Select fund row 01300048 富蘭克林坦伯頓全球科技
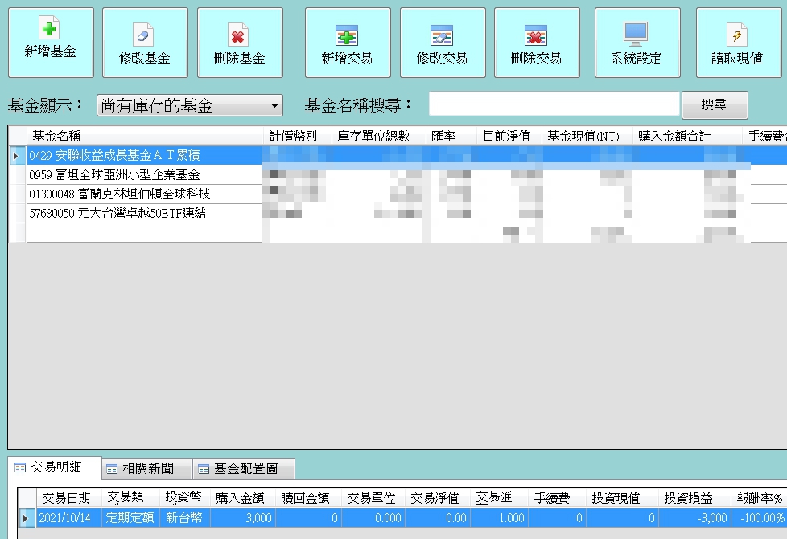The height and width of the screenshot is (539, 787). click(145, 194)
